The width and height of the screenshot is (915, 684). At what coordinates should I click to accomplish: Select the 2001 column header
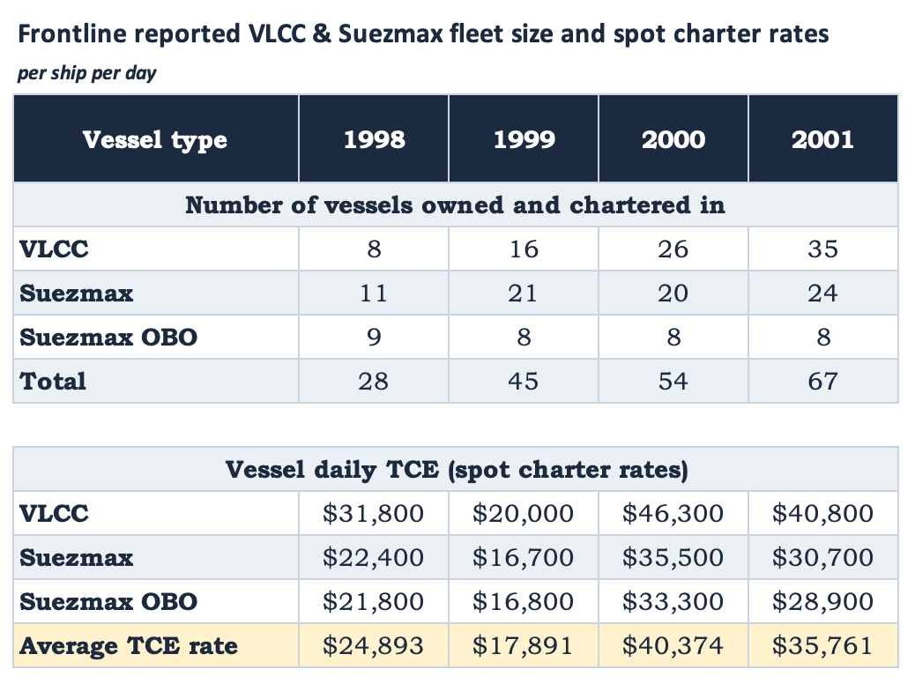click(823, 139)
